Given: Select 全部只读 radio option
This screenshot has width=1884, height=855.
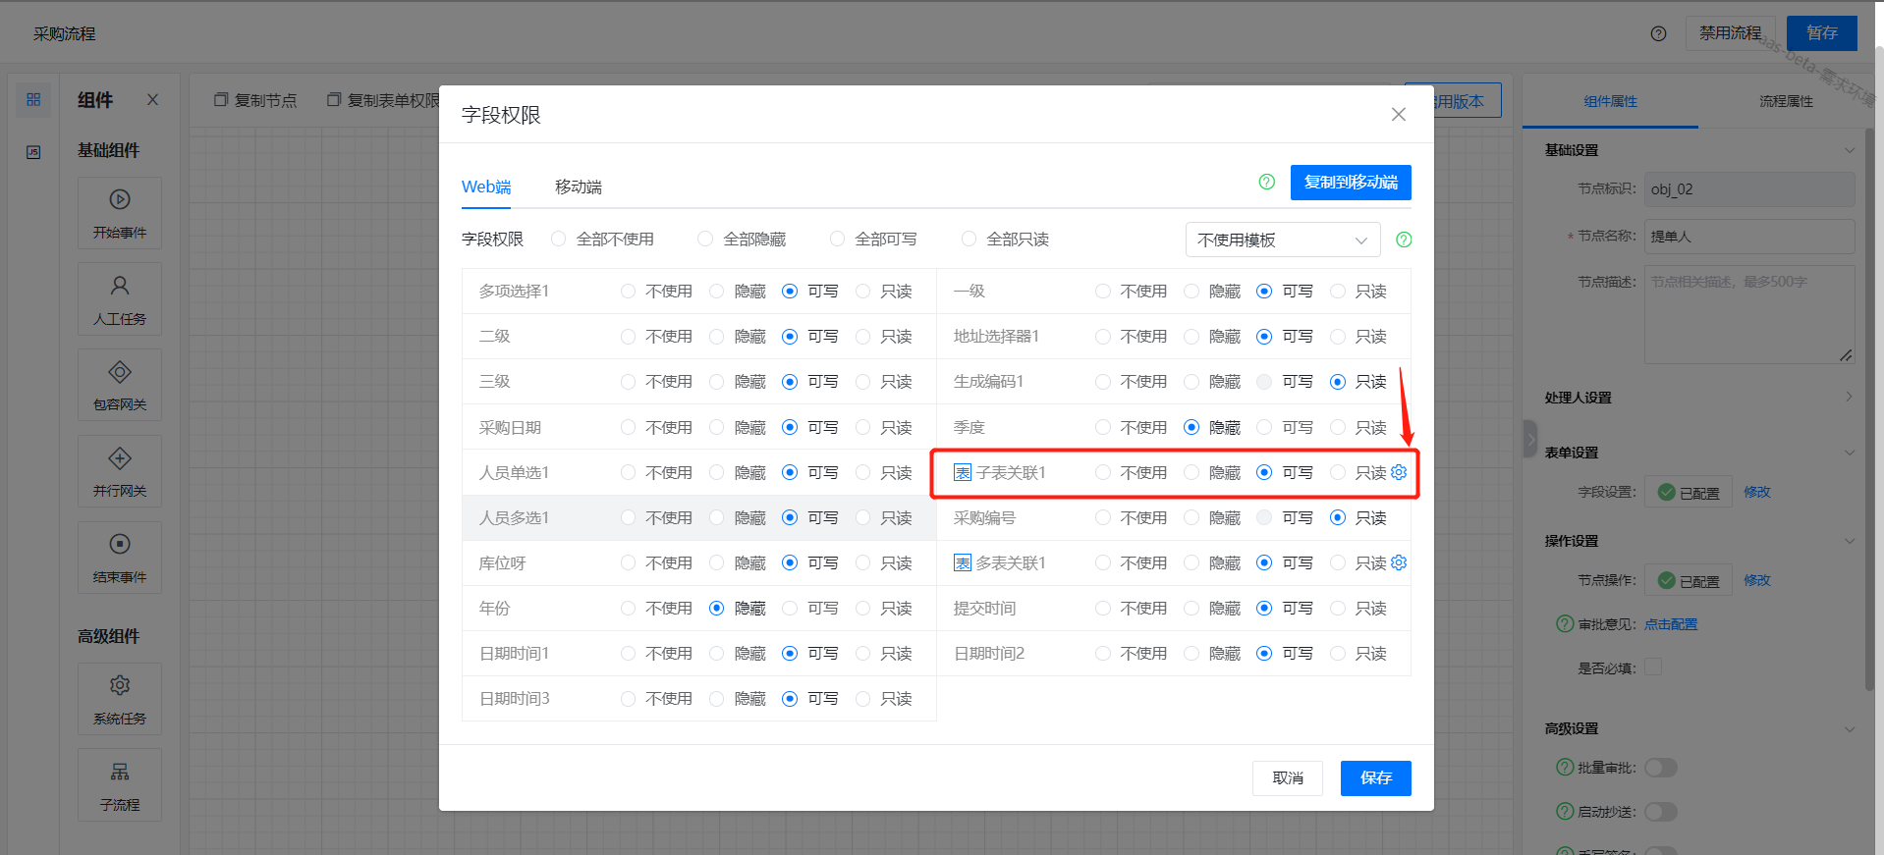Looking at the screenshot, I should pos(969,240).
